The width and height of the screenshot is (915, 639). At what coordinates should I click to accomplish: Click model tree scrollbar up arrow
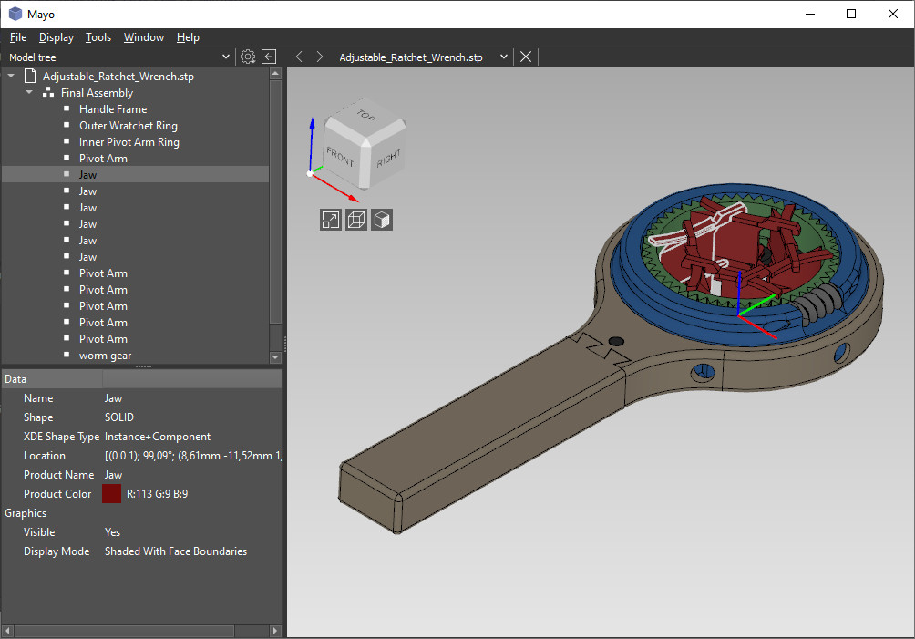[x=275, y=73]
